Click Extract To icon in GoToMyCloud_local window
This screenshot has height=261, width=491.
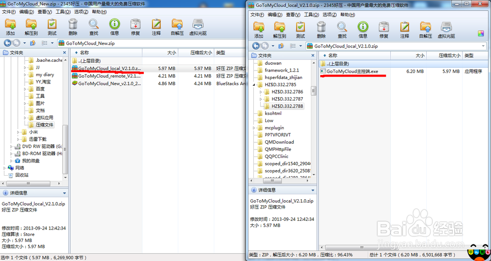[280, 27]
